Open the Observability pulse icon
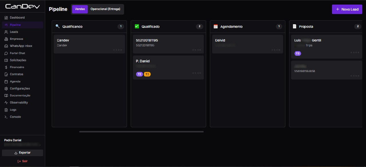This screenshot has width=366, height=167. (x=6, y=103)
